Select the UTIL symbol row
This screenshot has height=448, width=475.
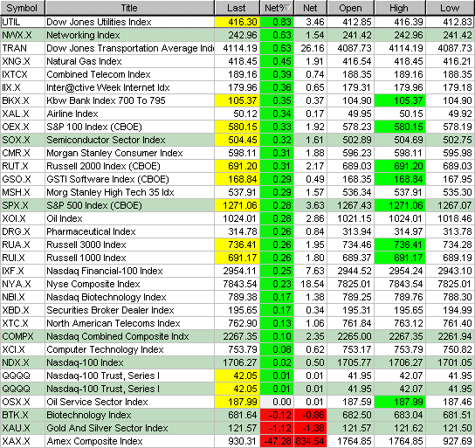coord(237,22)
